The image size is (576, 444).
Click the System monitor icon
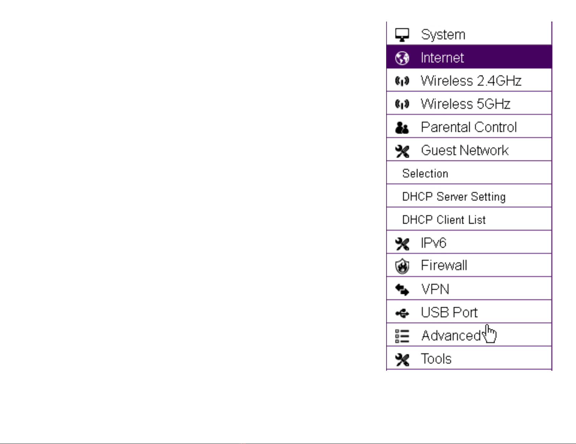[x=402, y=35]
